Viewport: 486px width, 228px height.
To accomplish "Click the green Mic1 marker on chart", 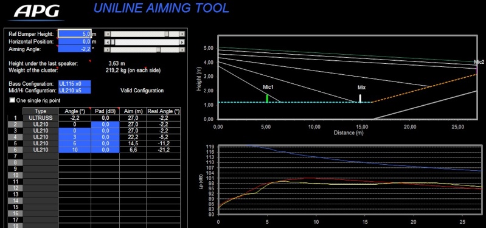I will click(x=267, y=98).
